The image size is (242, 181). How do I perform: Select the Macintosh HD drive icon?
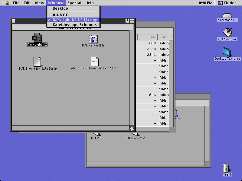[x=227, y=16]
